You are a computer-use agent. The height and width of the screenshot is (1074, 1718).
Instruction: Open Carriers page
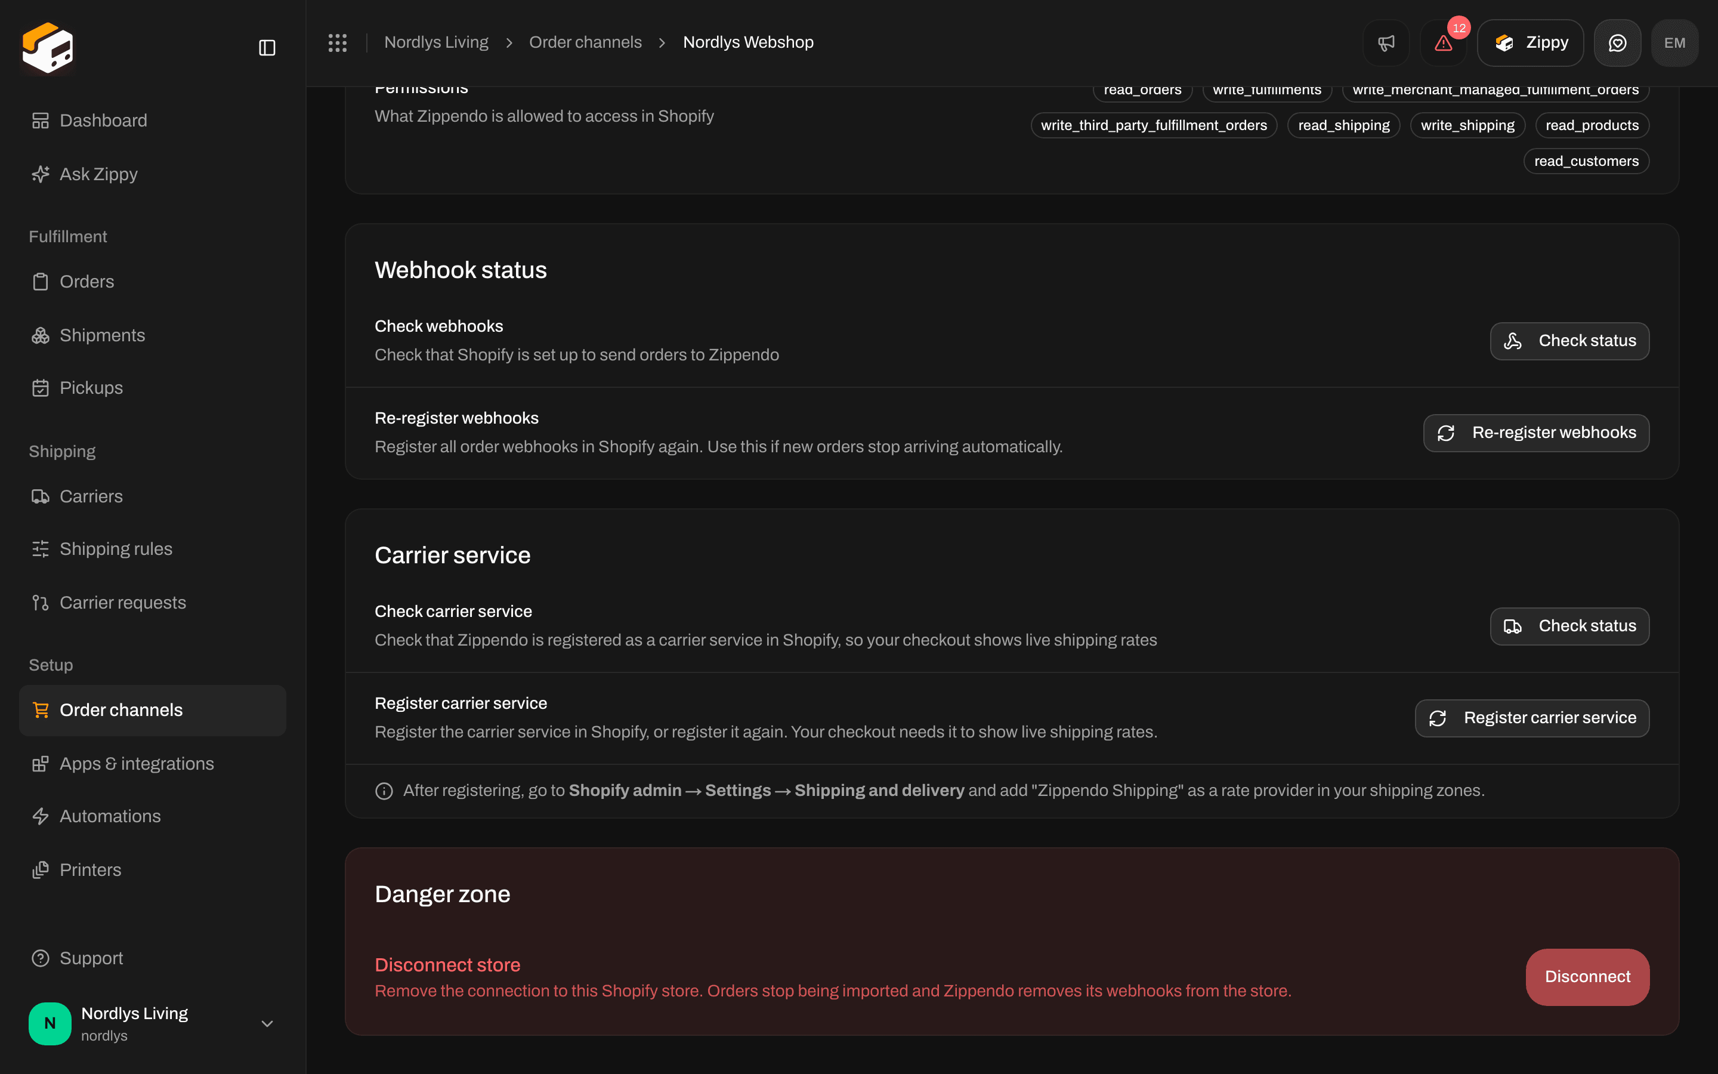[x=153, y=496]
